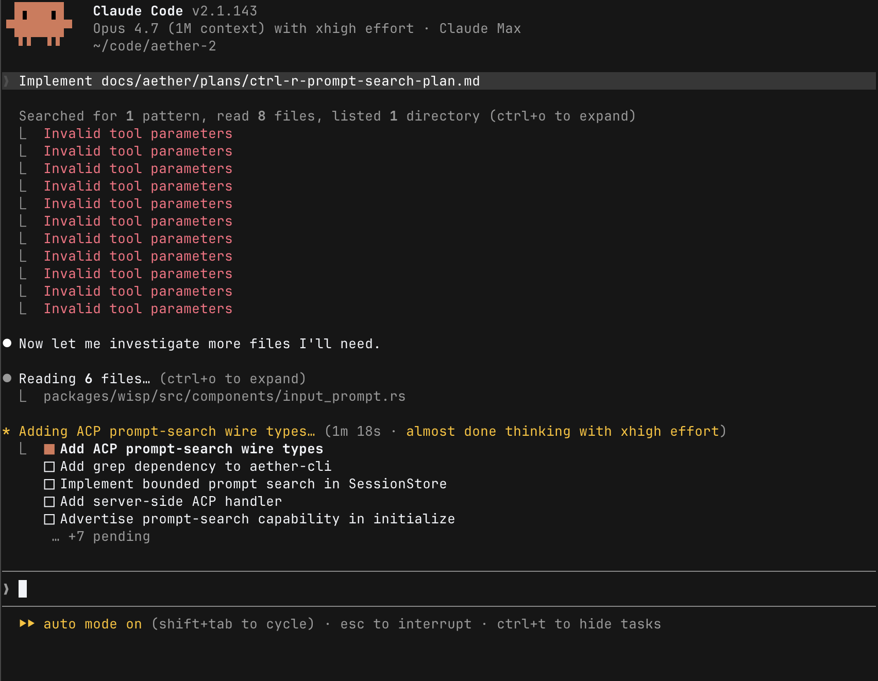This screenshot has width=878, height=681.
Task: Click the "~/code/aether-2" working directory path
Action: pos(155,46)
